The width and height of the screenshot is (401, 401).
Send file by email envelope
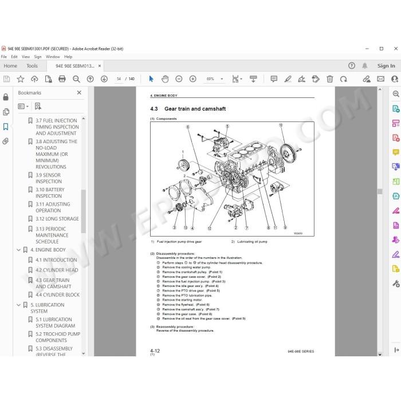click(x=380, y=79)
